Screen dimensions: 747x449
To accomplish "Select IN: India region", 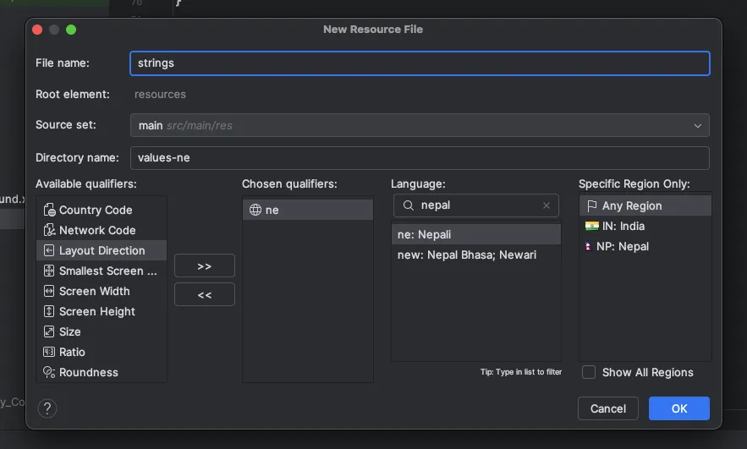I will point(645,226).
